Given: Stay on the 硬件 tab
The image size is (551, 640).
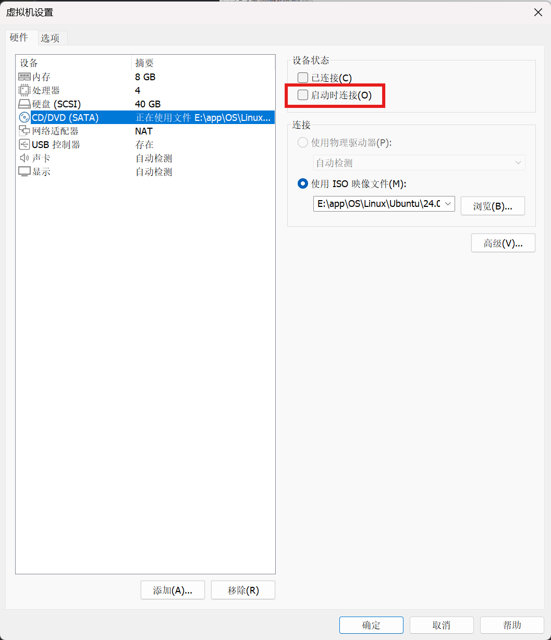Looking at the screenshot, I should coord(20,38).
